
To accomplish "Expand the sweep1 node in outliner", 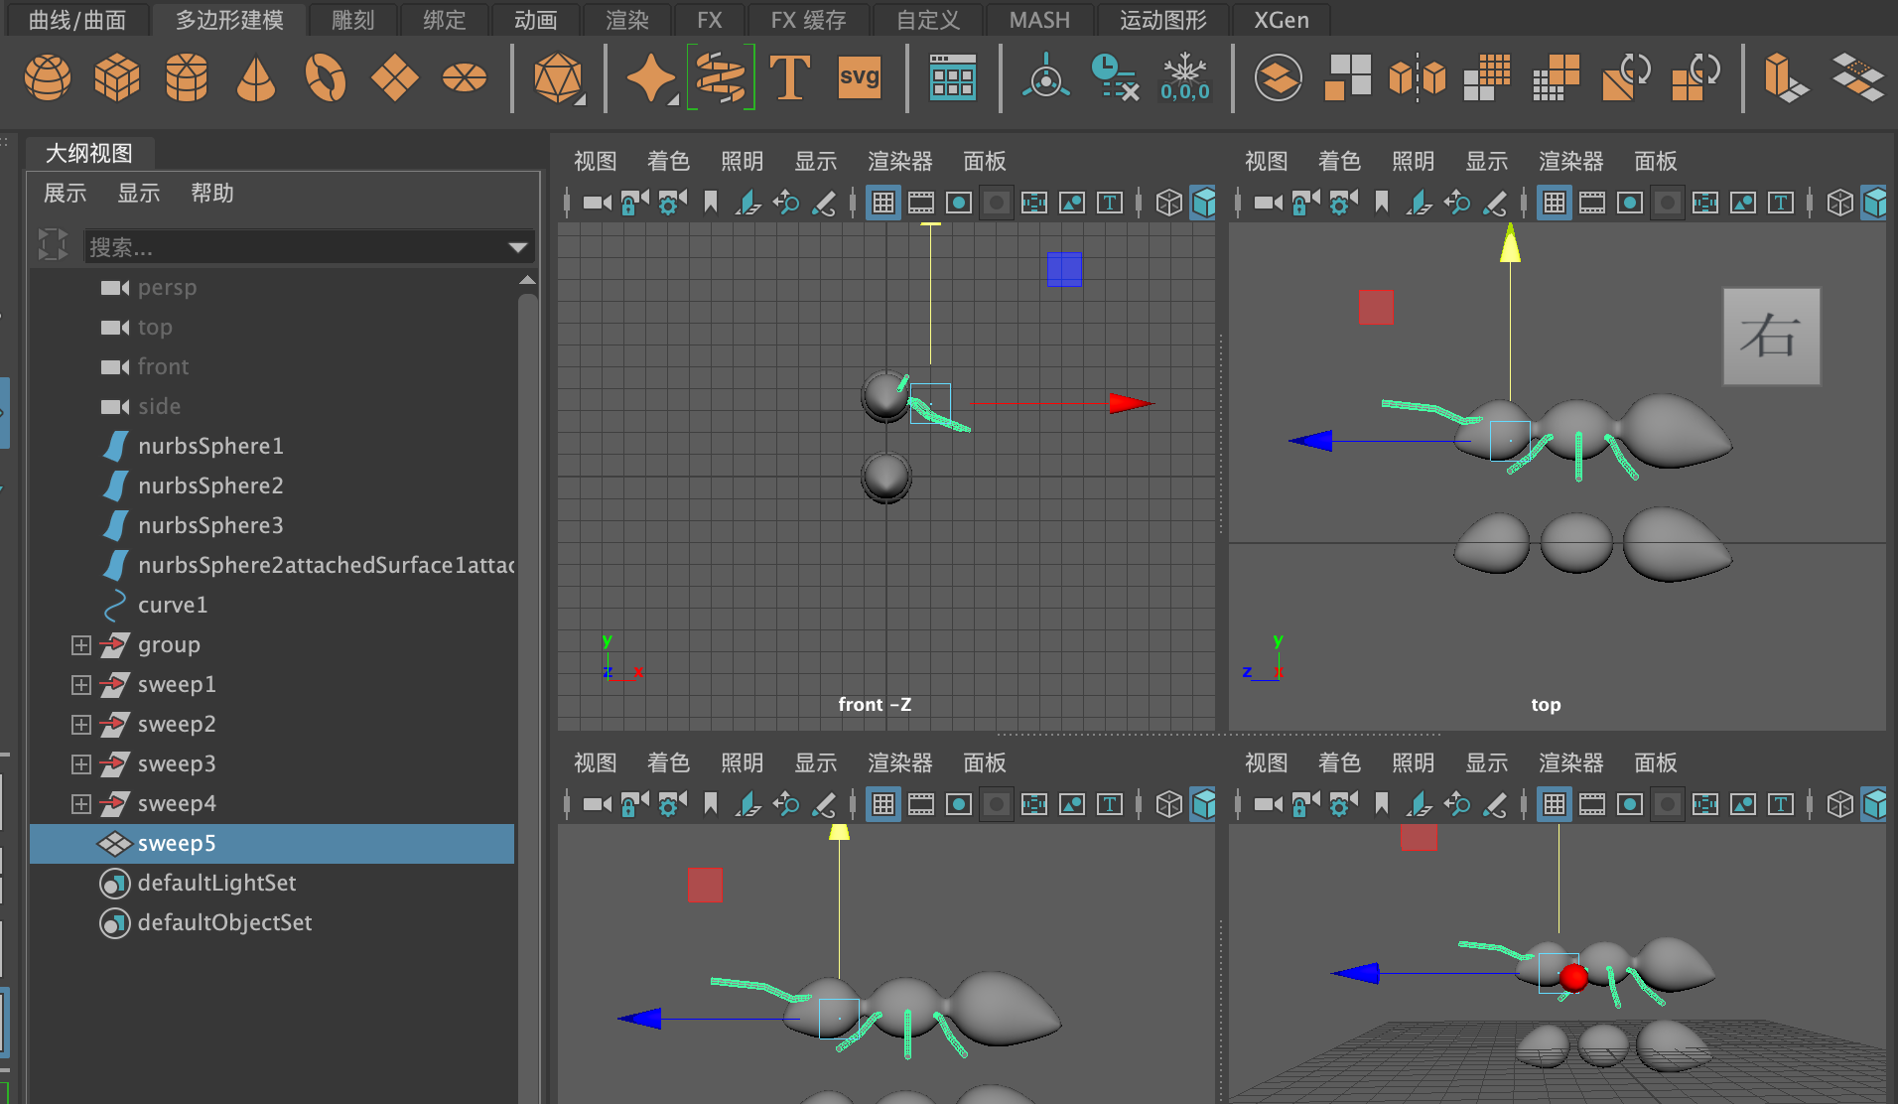I will (x=81, y=685).
